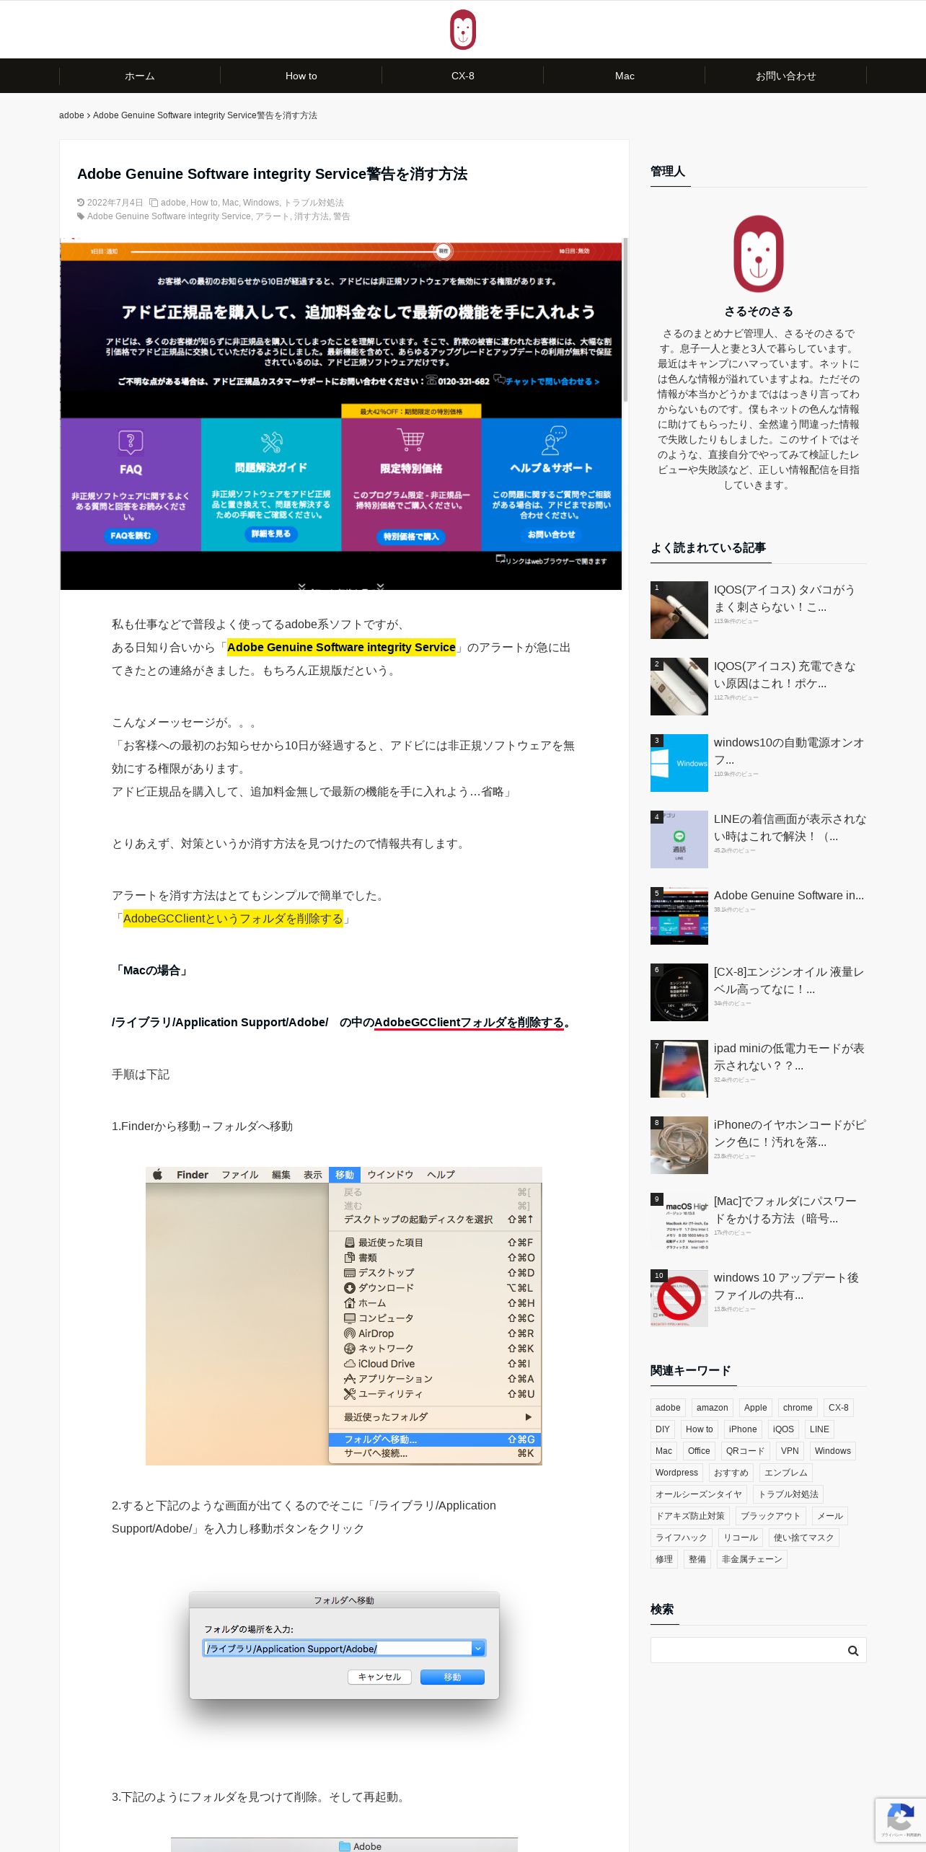
Task: Open the windows10の自動電源オンオフ article thumbnail
Action: click(679, 763)
